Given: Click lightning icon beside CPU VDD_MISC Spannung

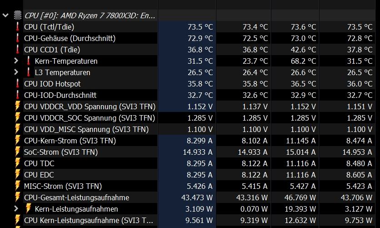Looking at the screenshot, I should pos(17,129).
